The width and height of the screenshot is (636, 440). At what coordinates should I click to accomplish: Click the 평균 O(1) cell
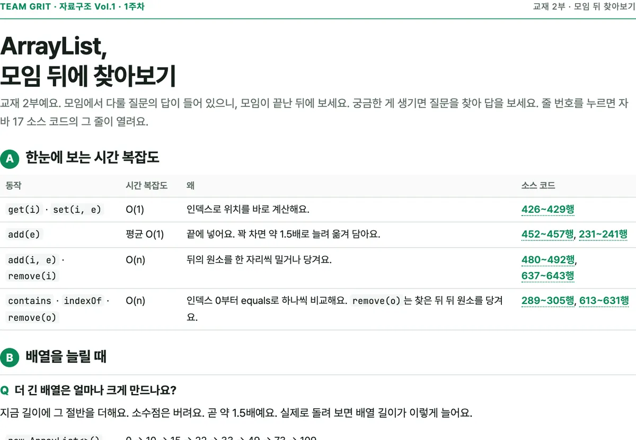tap(145, 234)
